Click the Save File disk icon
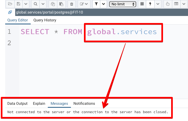Image resolution: width=188 pixels, height=121 pixels. (18, 4)
